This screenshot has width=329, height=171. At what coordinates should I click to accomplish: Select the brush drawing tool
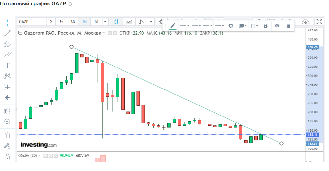click(8, 55)
